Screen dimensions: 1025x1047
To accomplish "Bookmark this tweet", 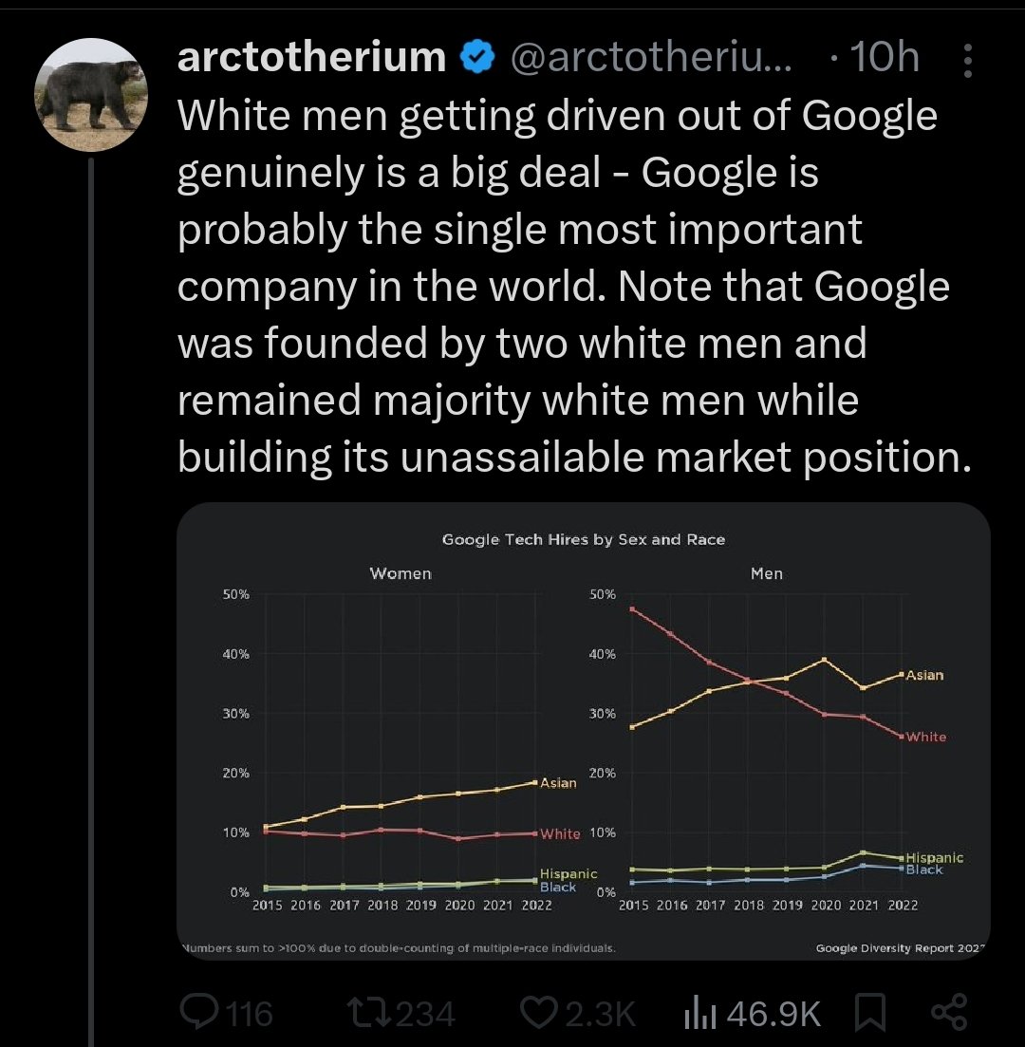I will (x=870, y=1012).
